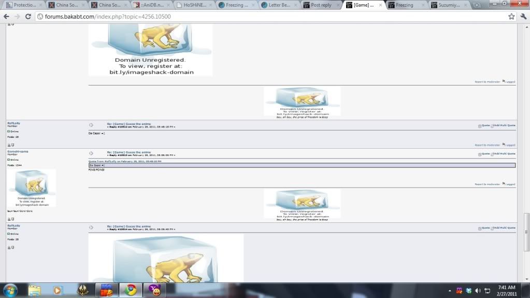The width and height of the screenshot is (530, 298).
Task: Click Gorochi-sama's avatar image
Action: (32, 188)
